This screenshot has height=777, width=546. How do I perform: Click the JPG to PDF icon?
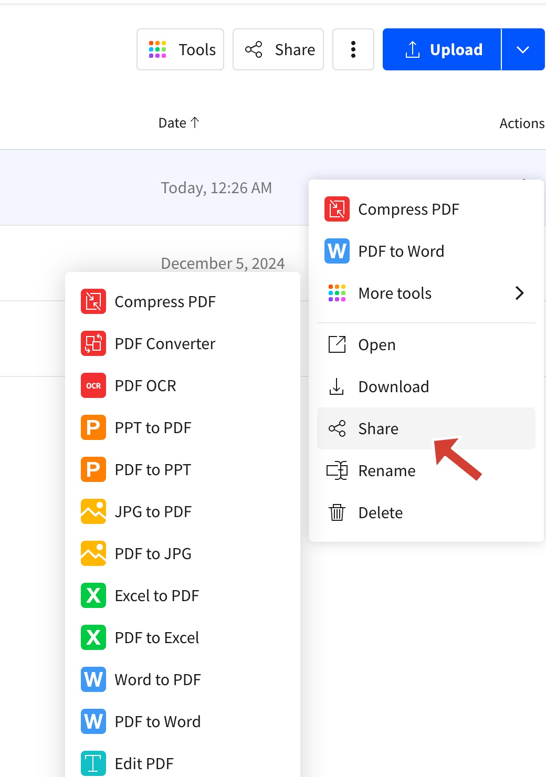pyautogui.click(x=93, y=511)
